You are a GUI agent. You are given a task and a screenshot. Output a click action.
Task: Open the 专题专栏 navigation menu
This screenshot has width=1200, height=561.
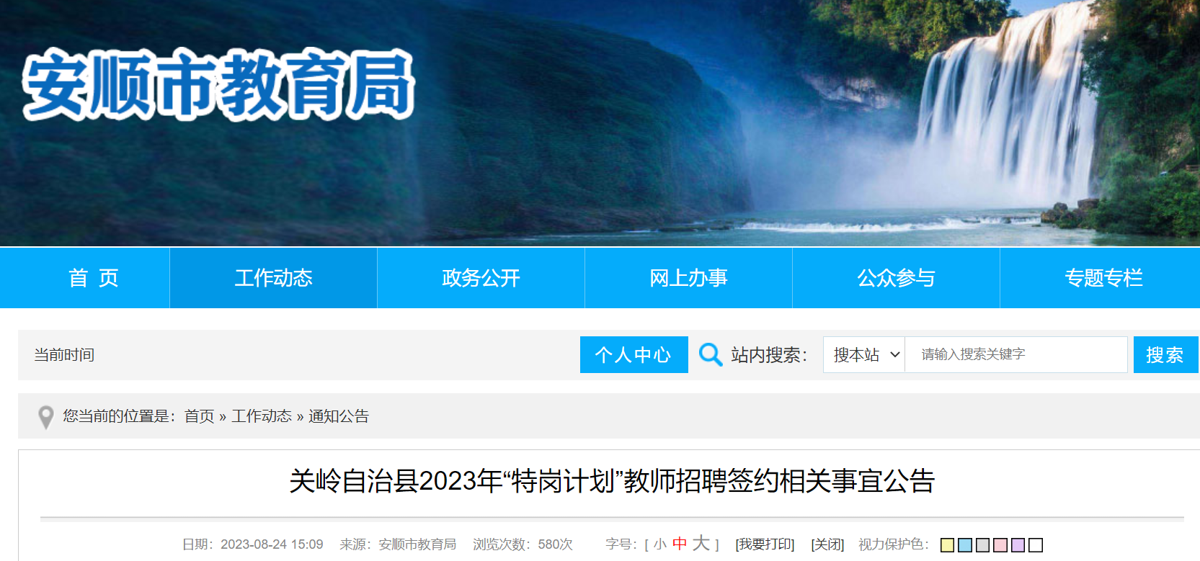tap(1103, 278)
